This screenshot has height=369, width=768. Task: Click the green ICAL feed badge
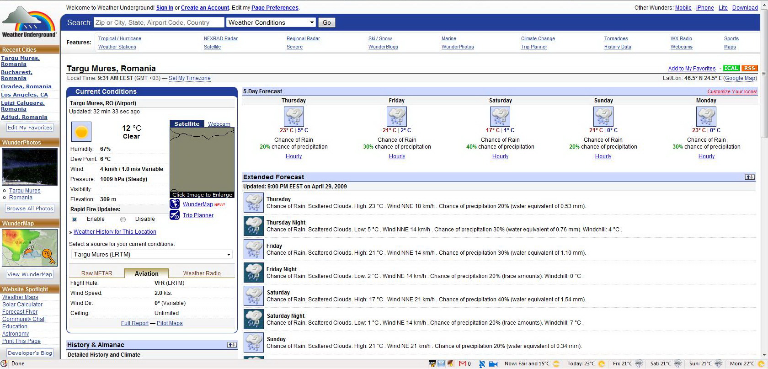point(731,69)
